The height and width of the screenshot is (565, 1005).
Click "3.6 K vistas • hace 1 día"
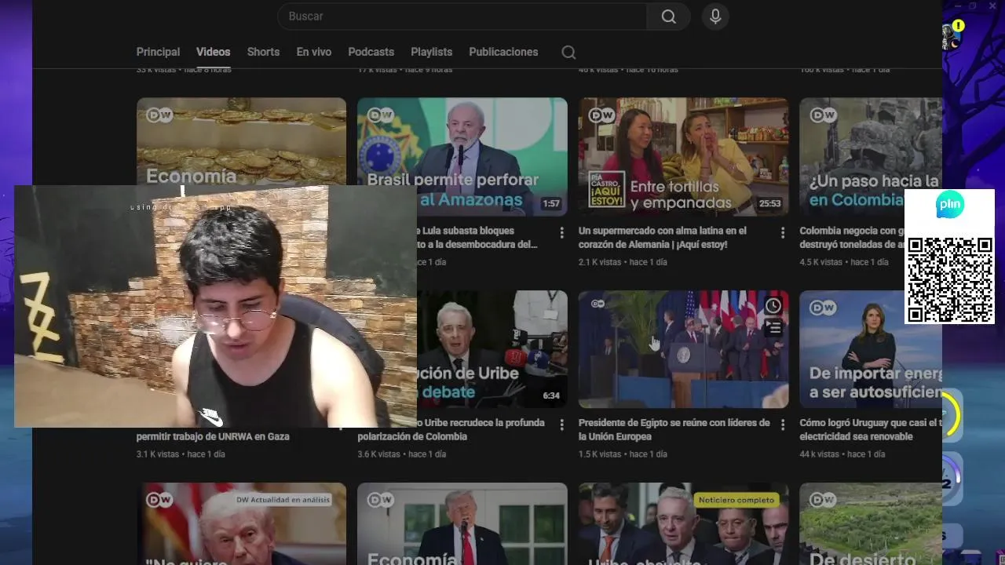click(x=402, y=454)
